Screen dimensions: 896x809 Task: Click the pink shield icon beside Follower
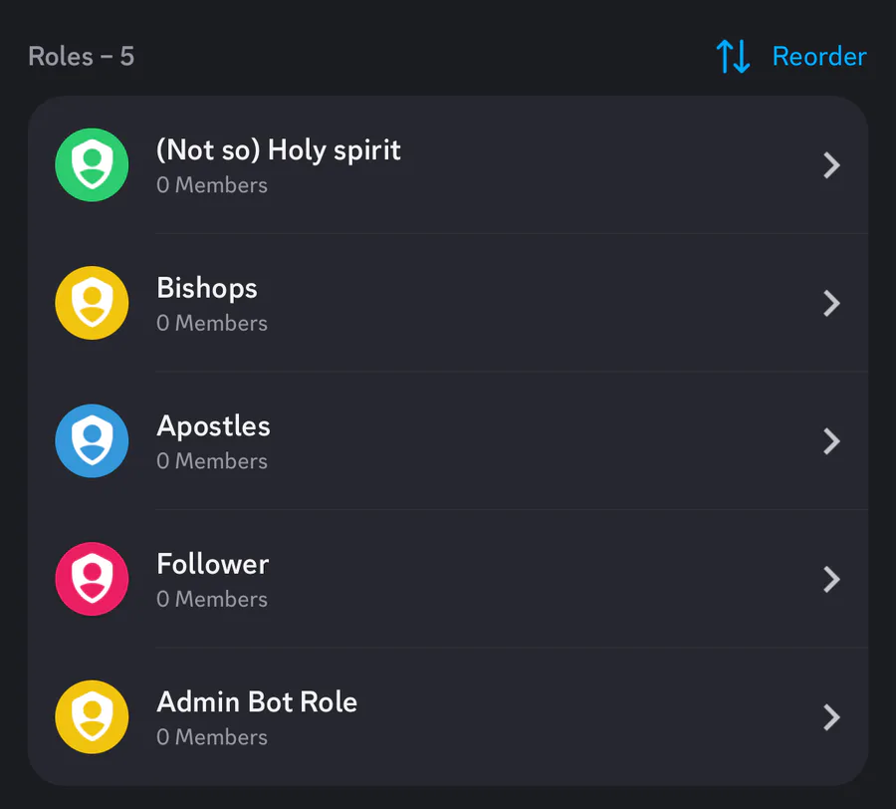pyautogui.click(x=92, y=579)
